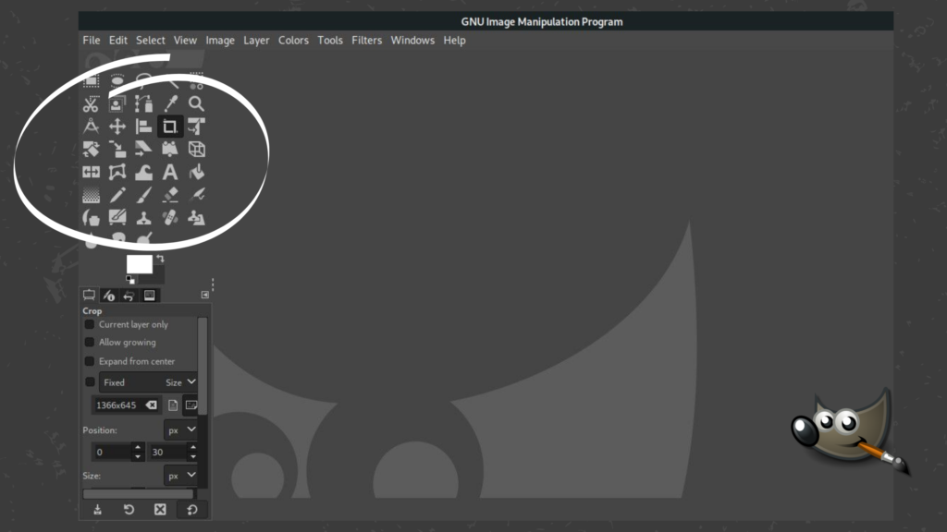This screenshot has height=532, width=947.
Task: Toggle the Fixed checkbox
Action: (x=90, y=381)
